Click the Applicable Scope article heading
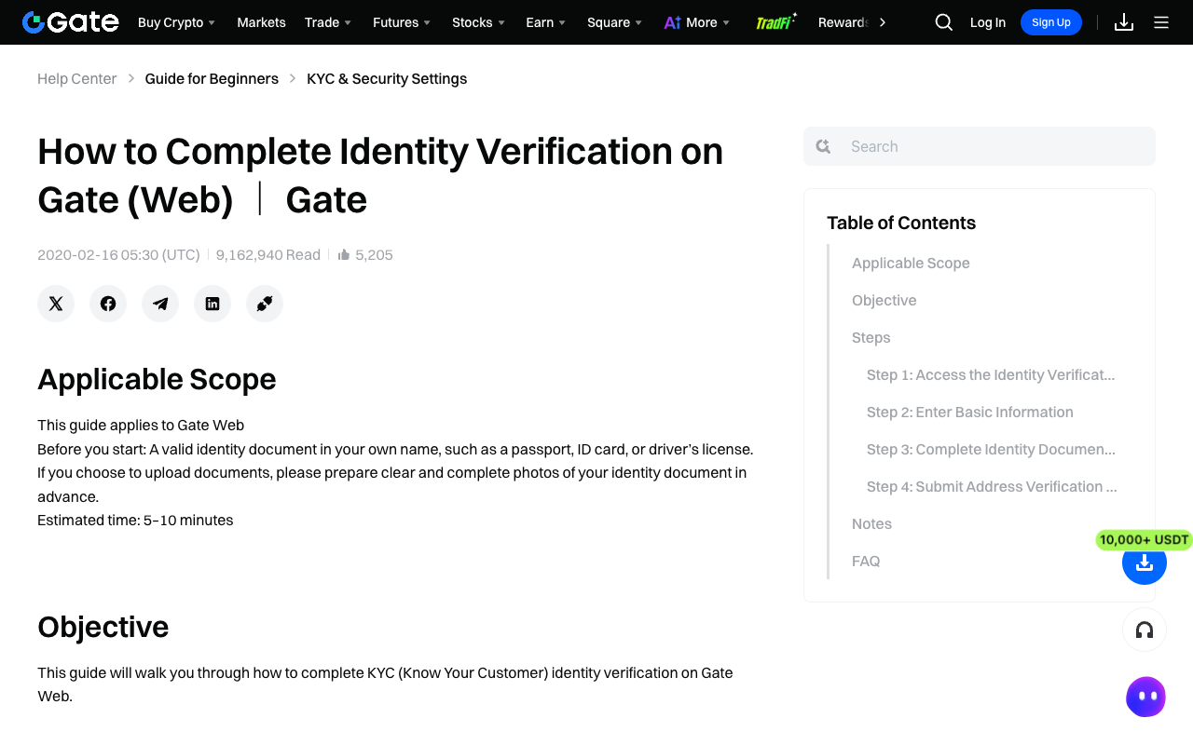Image resolution: width=1193 pixels, height=745 pixels. coord(157,379)
